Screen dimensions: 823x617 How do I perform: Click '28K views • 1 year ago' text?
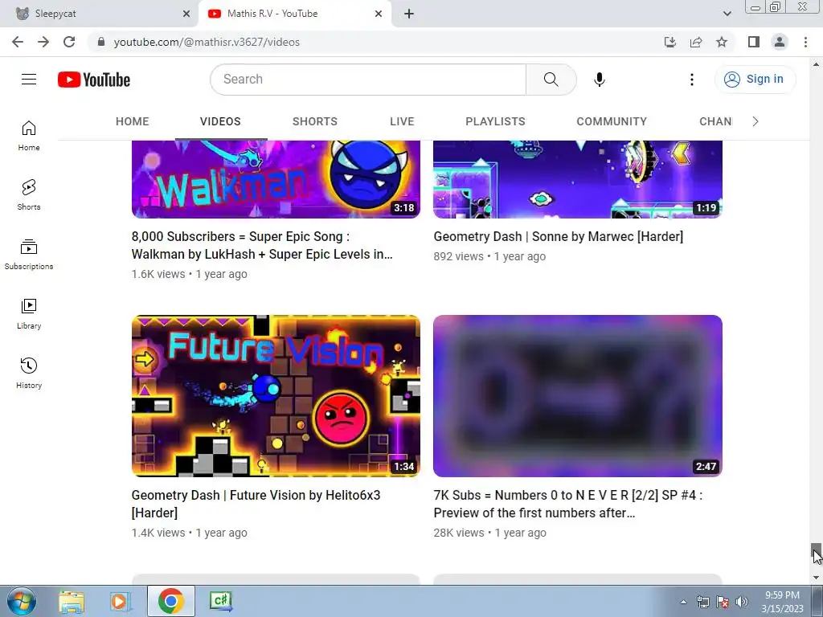coord(489,533)
